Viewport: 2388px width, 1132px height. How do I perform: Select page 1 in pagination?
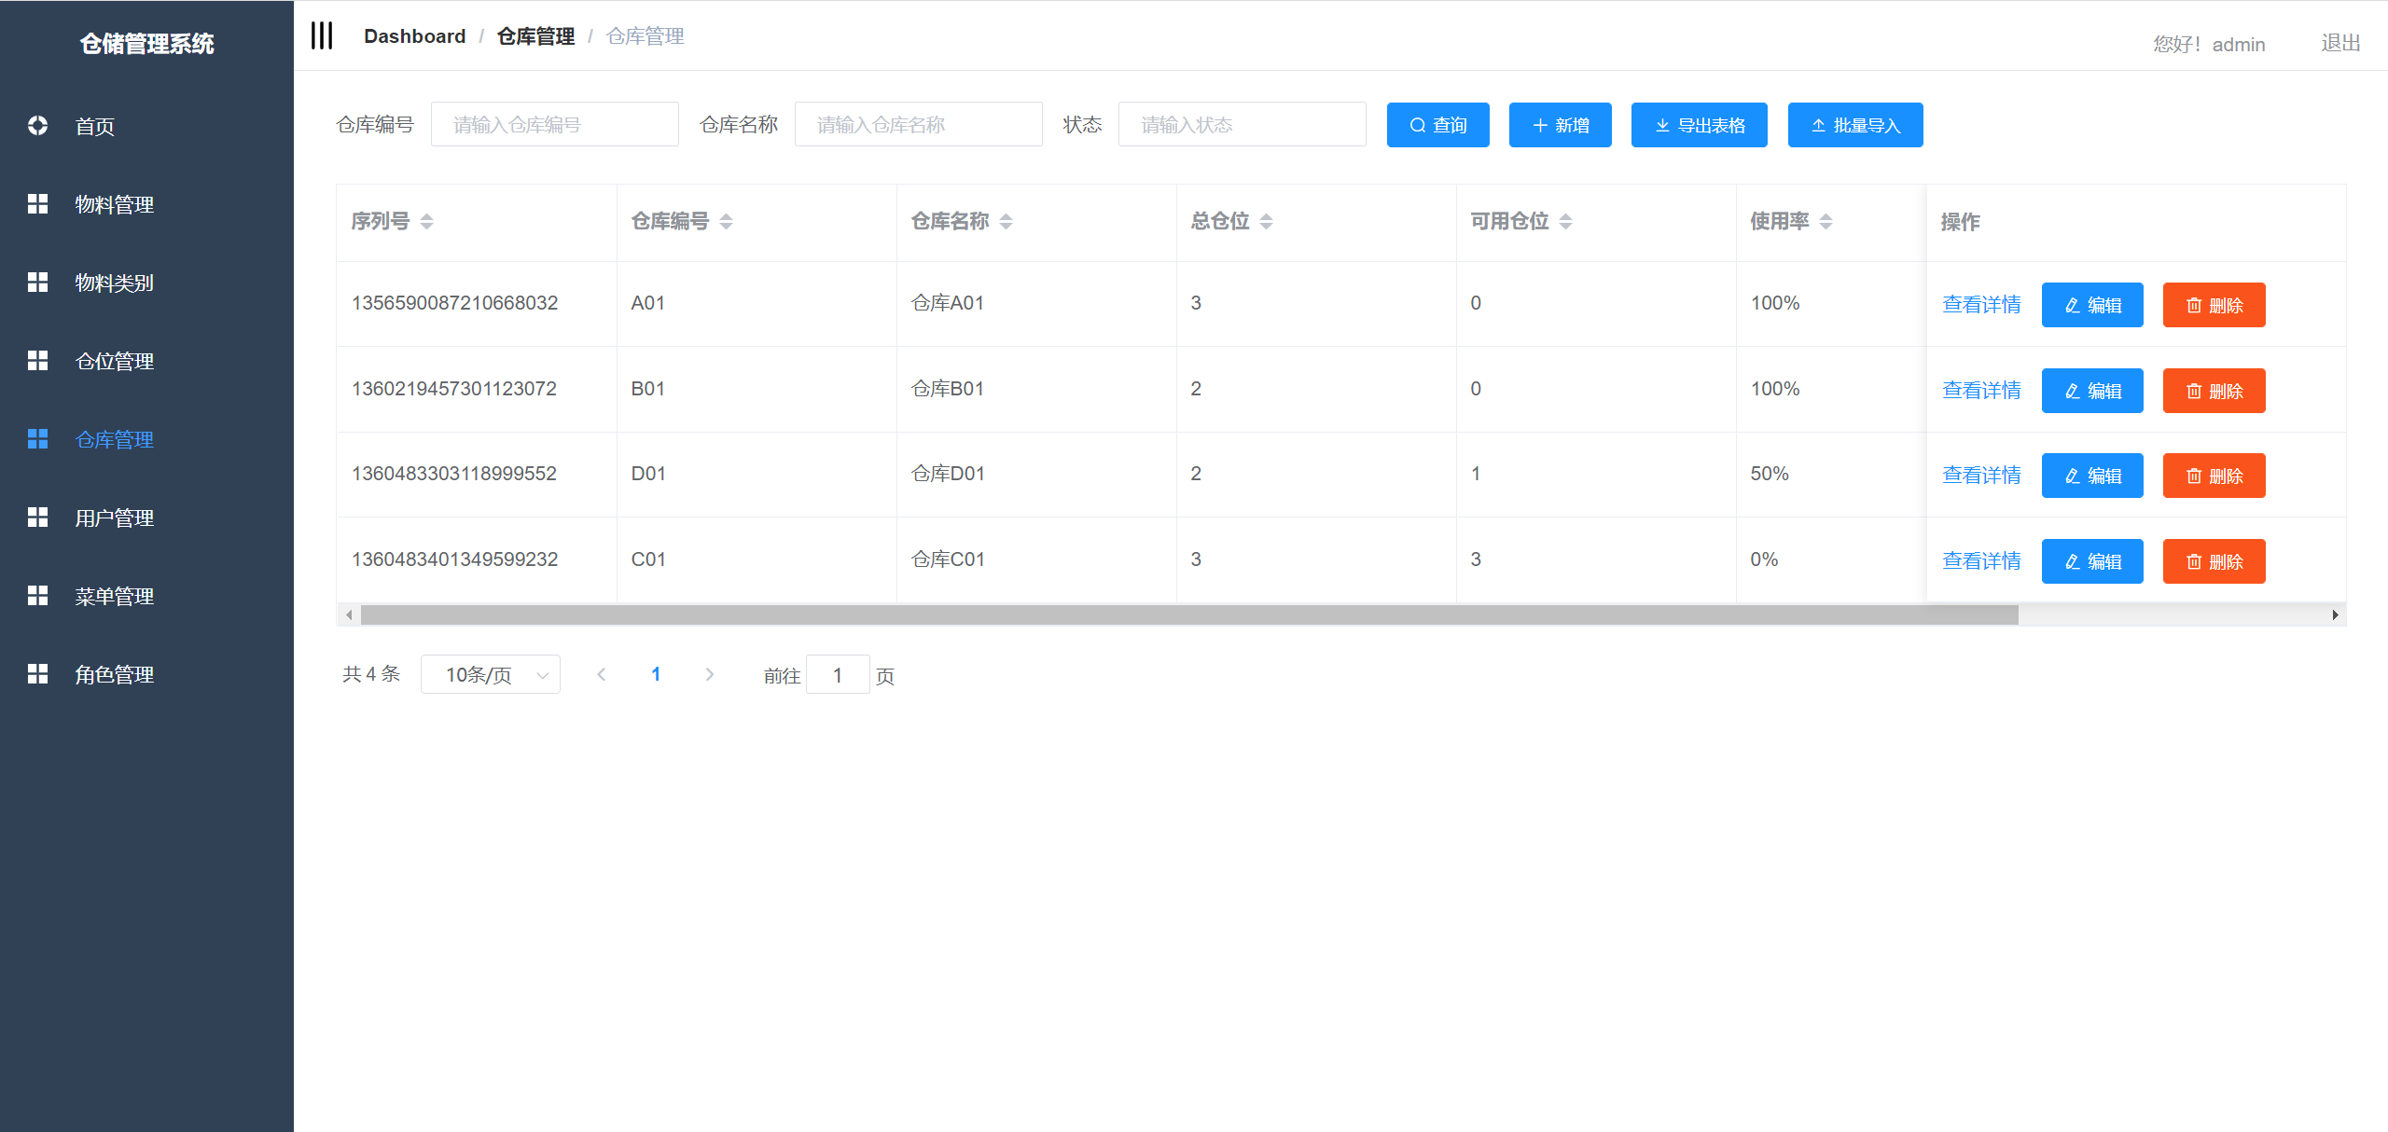click(x=656, y=674)
